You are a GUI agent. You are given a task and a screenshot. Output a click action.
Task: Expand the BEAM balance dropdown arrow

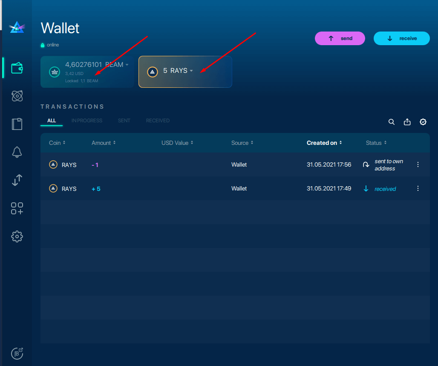pos(127,65)
